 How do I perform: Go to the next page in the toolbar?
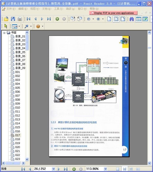(42, 19)
